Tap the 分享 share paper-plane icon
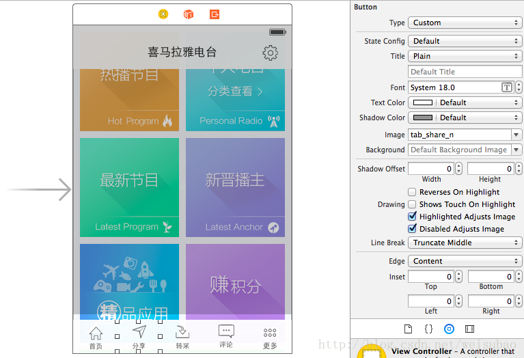 click(139, 331)
